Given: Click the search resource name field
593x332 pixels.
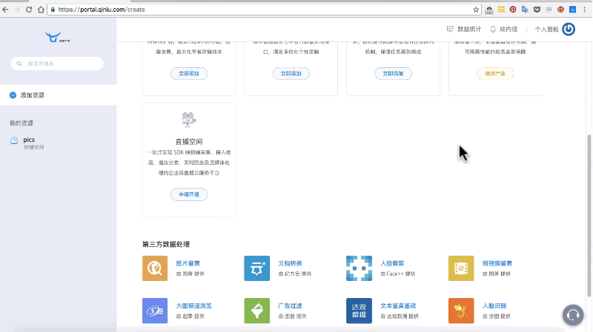Looking at the screenshot, I should coord(57,64).
